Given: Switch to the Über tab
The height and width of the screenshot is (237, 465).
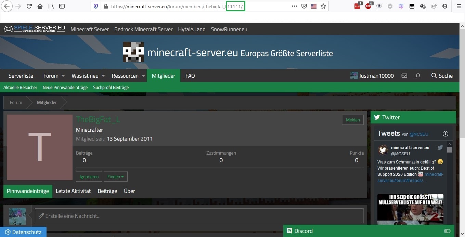Looking at the screenshot, I should pyautogui.click(x=129, y=191).
